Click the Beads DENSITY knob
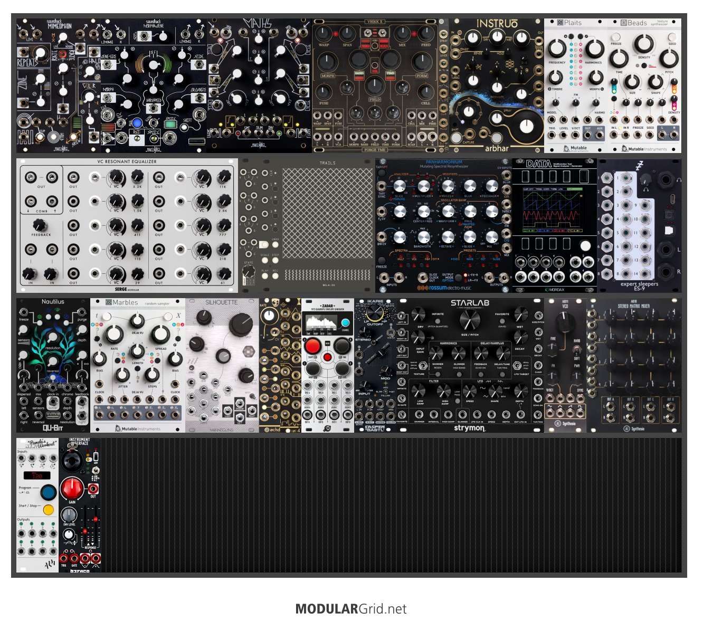The width and height of the screenshot is (703, 620). pos(644,44)
